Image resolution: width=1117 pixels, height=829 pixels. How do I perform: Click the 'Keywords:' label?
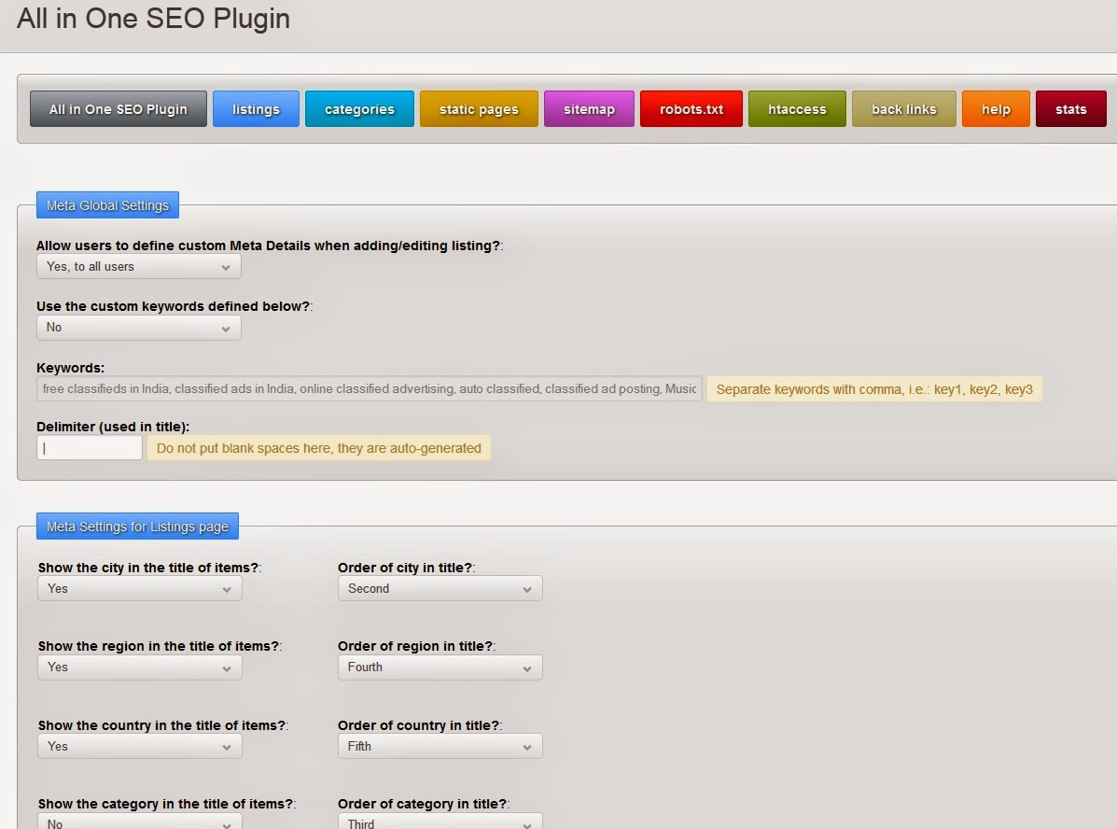click(71, 368)
